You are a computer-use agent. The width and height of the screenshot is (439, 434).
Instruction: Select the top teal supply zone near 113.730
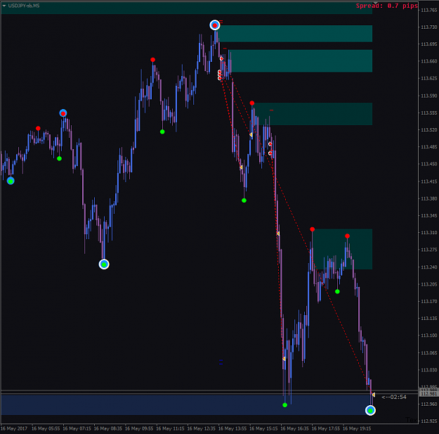[x=295, y=34]
